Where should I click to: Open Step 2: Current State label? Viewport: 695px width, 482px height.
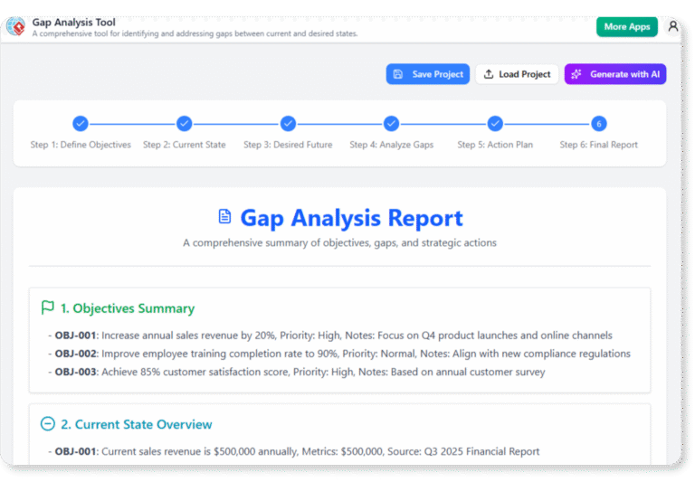coord(184,145)
